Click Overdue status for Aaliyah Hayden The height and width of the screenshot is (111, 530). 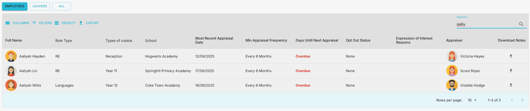[303, 56]
